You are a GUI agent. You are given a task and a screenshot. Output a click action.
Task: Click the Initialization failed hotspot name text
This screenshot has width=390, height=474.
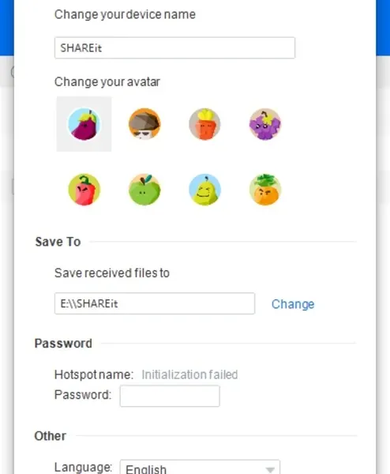point(189,374)
